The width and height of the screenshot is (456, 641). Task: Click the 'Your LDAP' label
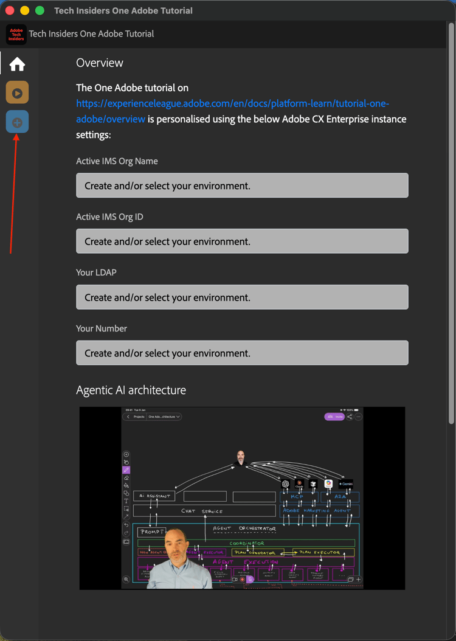coord(96,272)
